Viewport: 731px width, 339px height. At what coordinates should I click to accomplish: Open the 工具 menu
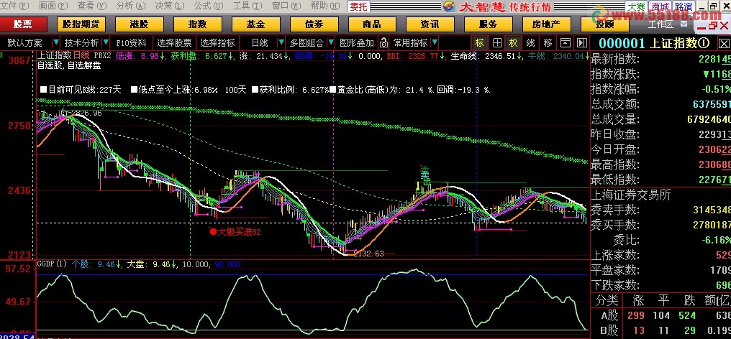click(x=248, y=6)
